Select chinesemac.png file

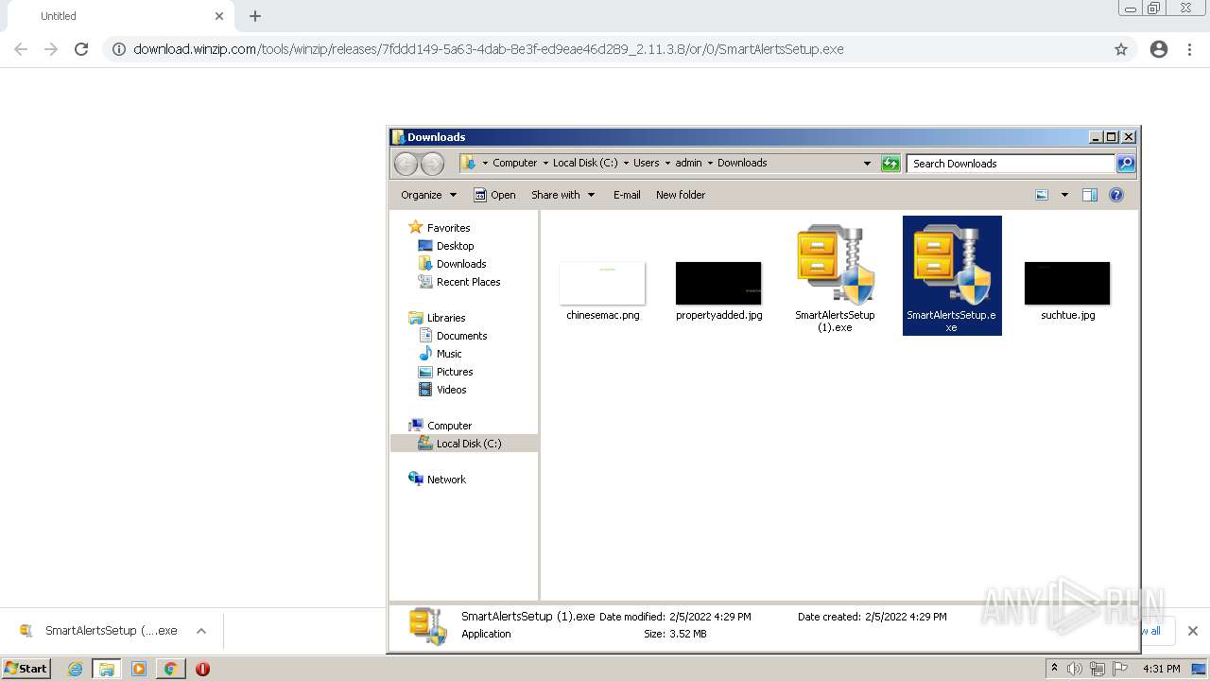point(603,292)
